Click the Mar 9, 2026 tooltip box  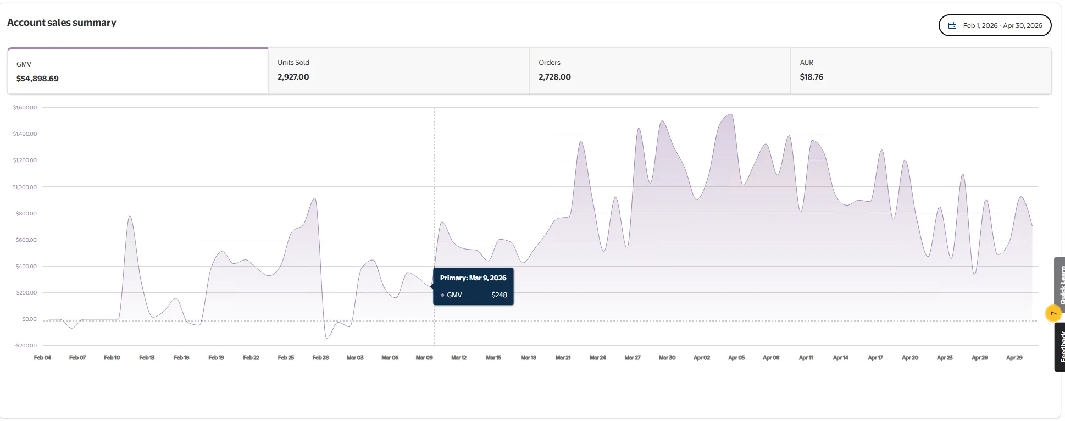[473, 286]
